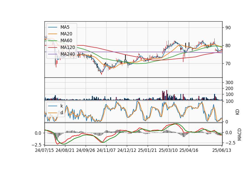The height and width of the screenshot is (177, 247).
Task: Click the d legend label in KD panel
Action: click(x=62, y=113)
